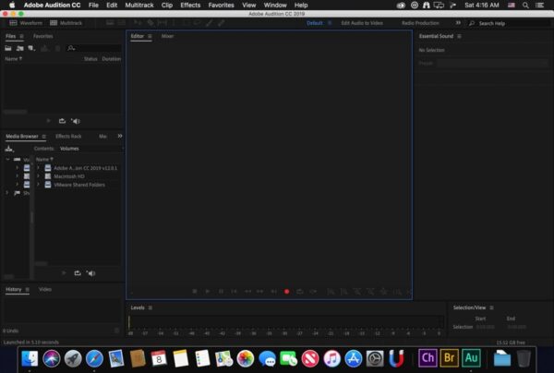Toggle Loop Playback in Files panel
This screenshot has width=554, height=373.
pos(62,121)
